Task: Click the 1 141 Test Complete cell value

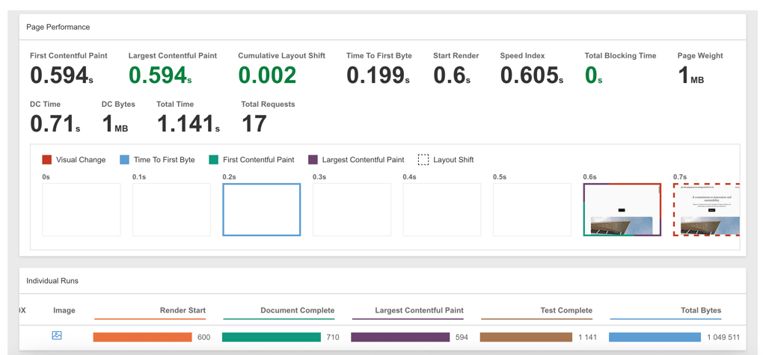Action: pyautogui.click(x=587, y=337)
